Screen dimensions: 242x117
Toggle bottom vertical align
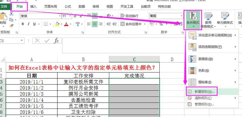[x=100, y=16]
